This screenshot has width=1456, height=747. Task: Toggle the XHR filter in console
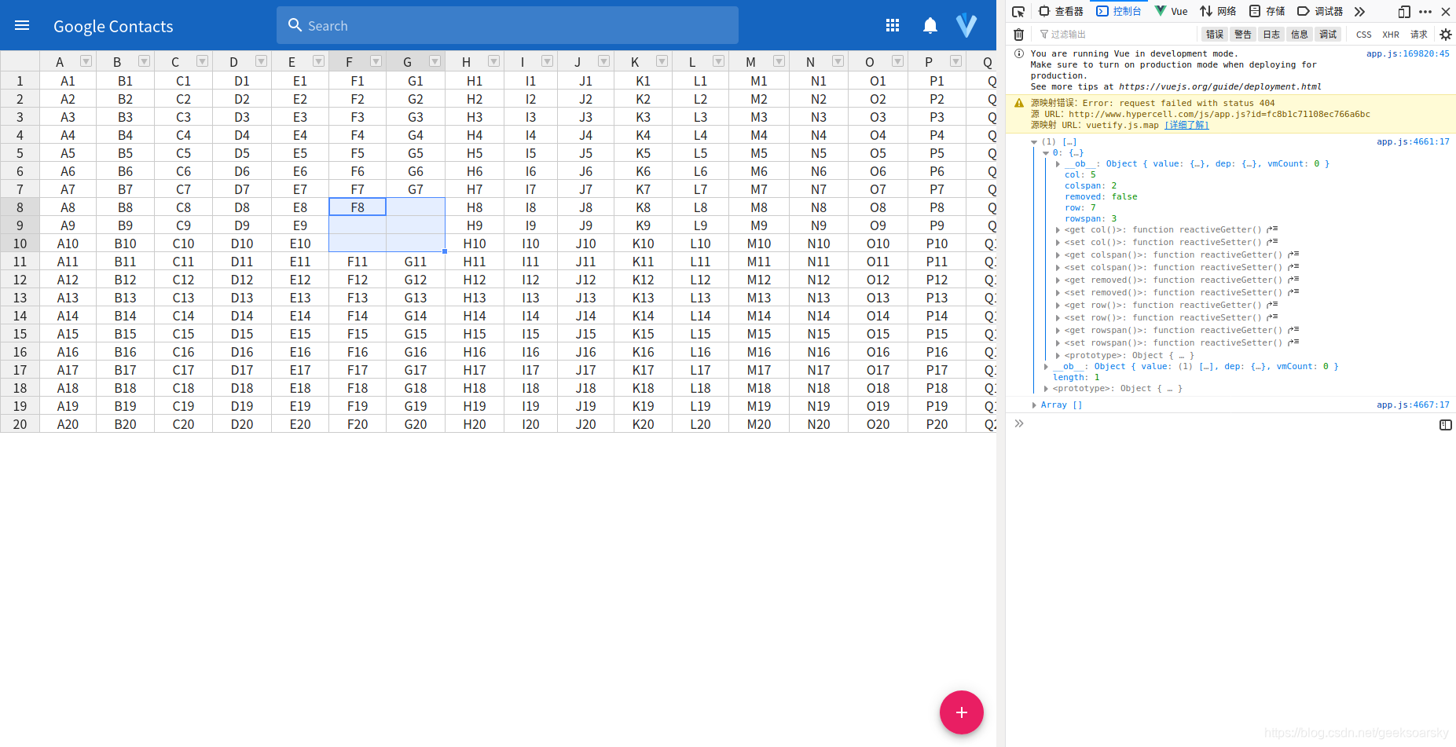click(x=1391, y=35)
